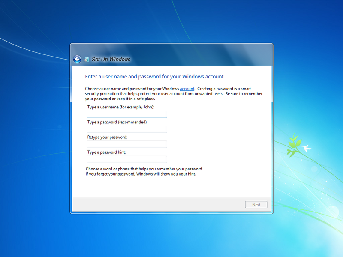Click label 'Type a password (recommended):'

tap(117, 122)
